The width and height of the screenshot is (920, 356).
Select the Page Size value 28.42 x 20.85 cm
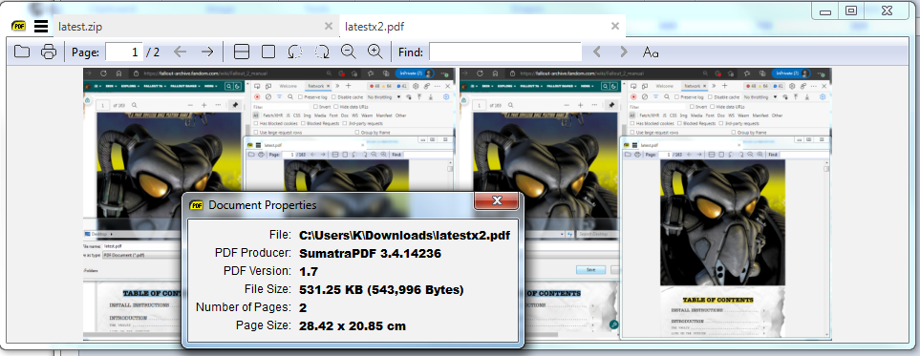352,325
